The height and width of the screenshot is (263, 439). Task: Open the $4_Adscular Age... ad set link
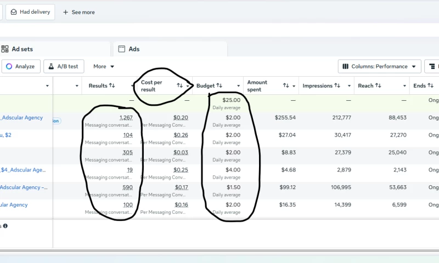tap(23, 170)
